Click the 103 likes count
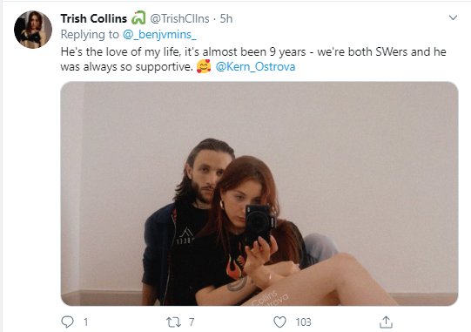The height and width of the screenshot is (332, 471). (x=303, y=322)
